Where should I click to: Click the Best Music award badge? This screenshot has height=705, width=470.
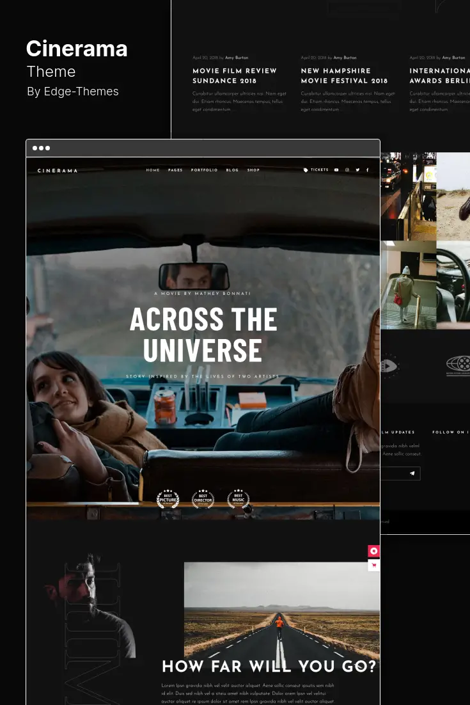point(239,498)
